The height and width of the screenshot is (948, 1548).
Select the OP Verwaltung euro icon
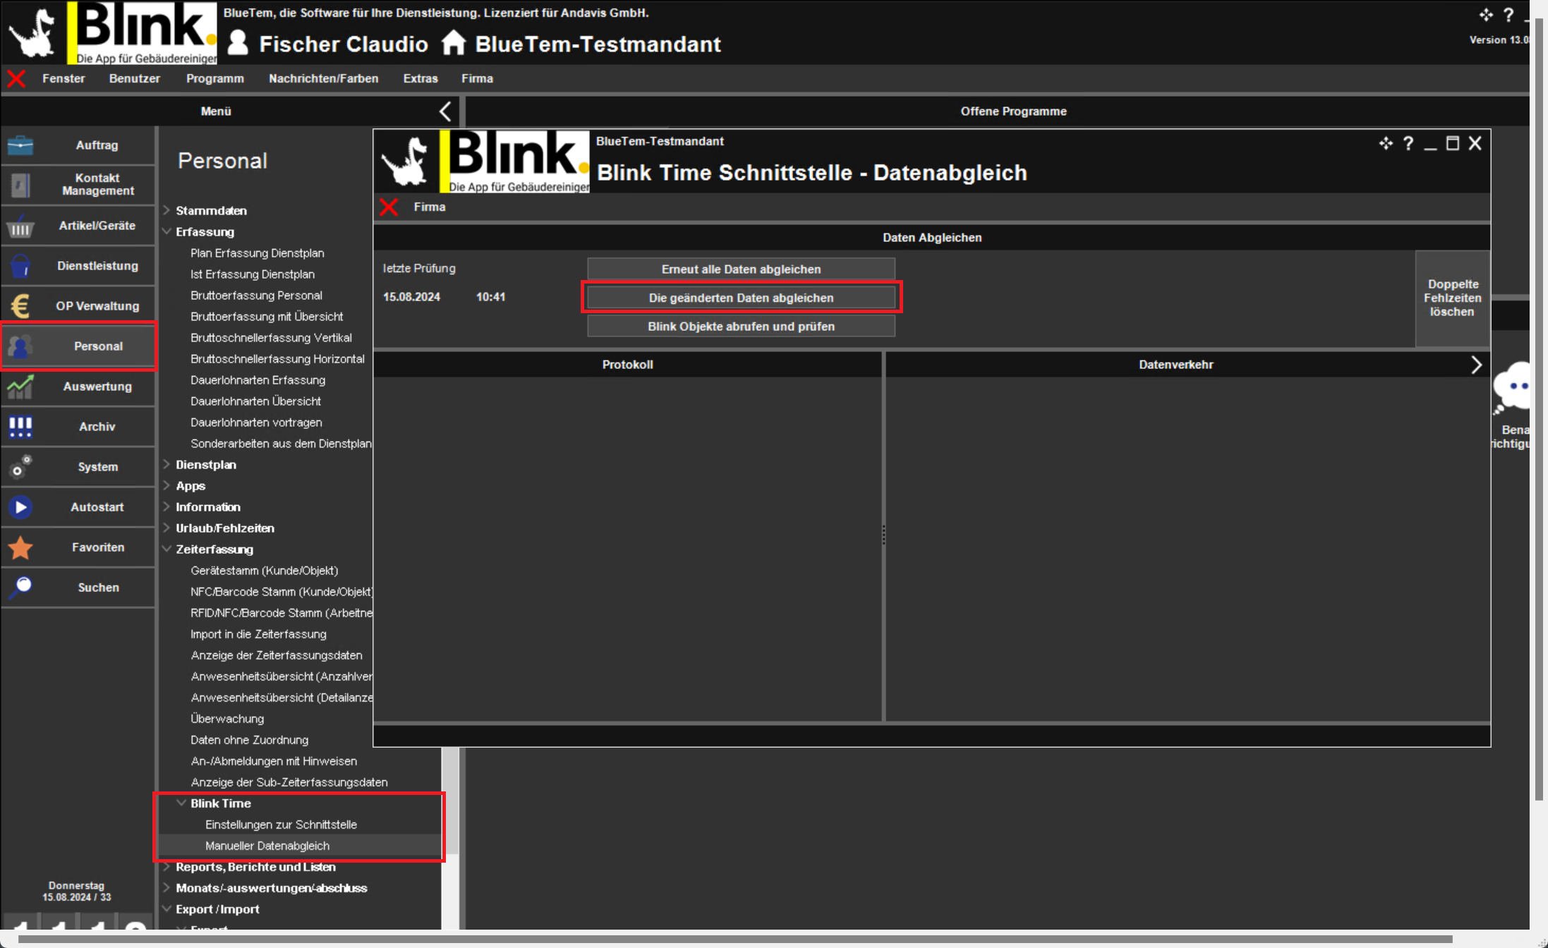pyautogui.click(x=20, y=306)
